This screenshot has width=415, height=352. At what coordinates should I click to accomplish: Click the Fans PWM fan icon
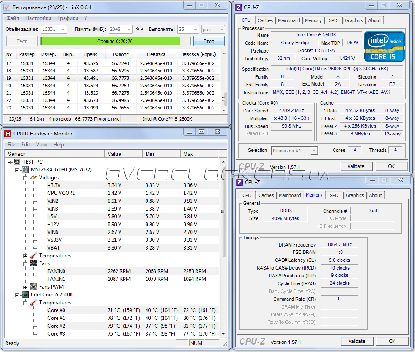[x=33, y=287]
